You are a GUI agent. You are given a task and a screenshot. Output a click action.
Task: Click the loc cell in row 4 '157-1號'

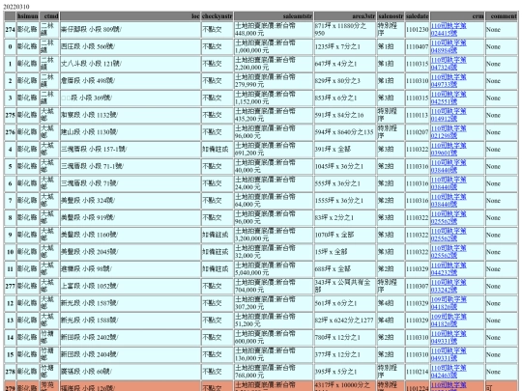130,150
